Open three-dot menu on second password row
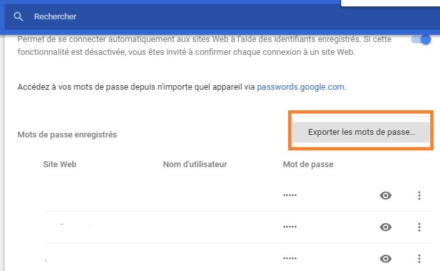The width and height of the screenshot is (440, 271). coord(419,227)
